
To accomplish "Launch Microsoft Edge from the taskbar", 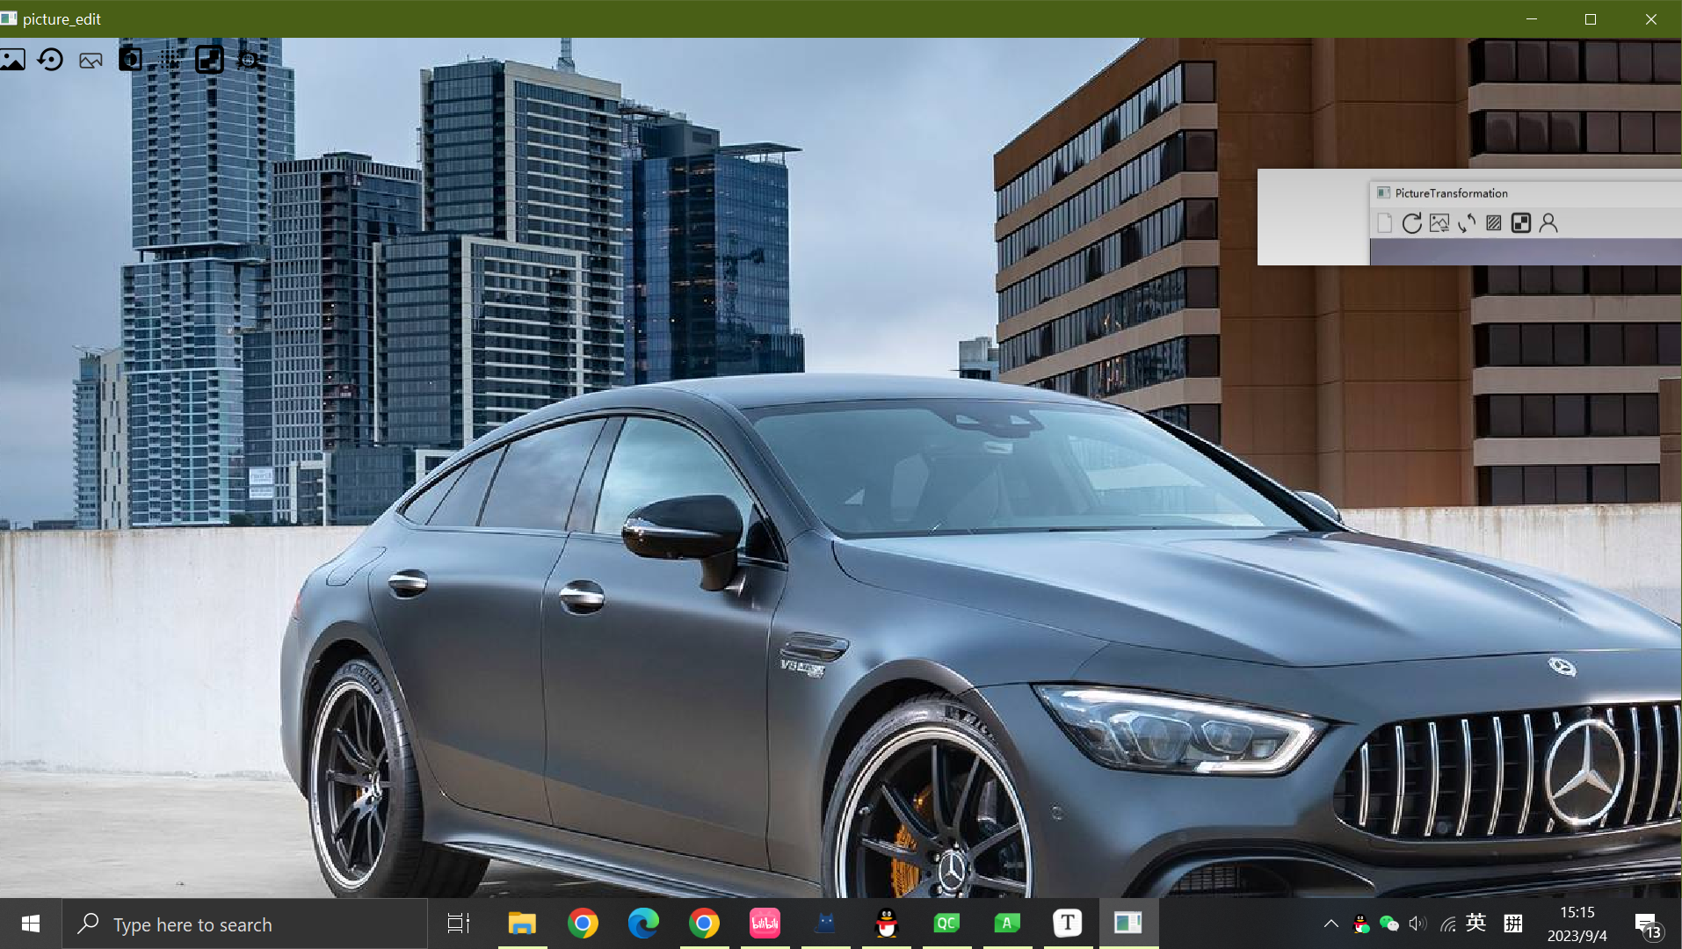I will click(x=643, y=924).
